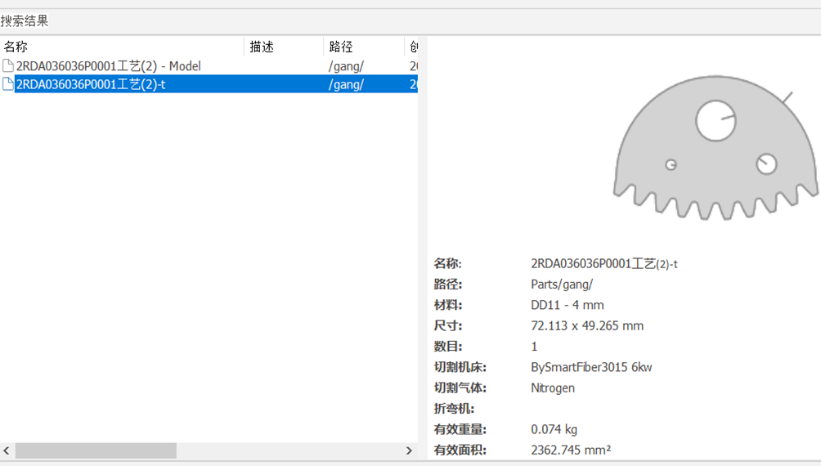Click the effective area value 2362.745 mm²
The height and width of the screenshot is (466, 821).
tap(571, 450)
